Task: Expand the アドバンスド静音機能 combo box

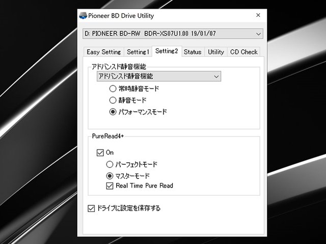Action: 159,76
